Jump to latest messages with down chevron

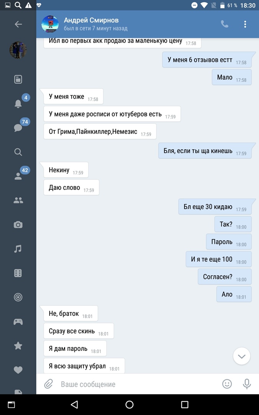(x=242, y=356)
